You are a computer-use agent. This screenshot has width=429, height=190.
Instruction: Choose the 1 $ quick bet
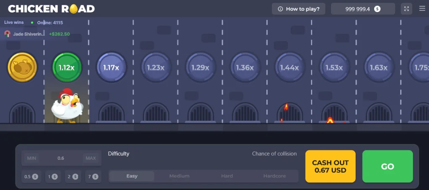[x=52, y=177]
